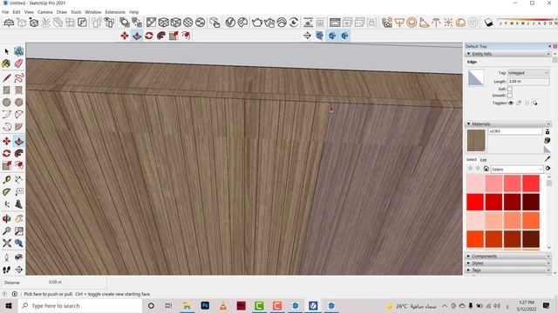Select the Walk footprints tool
The height and width of the screenshot is (313, 558).
point(6,270)
